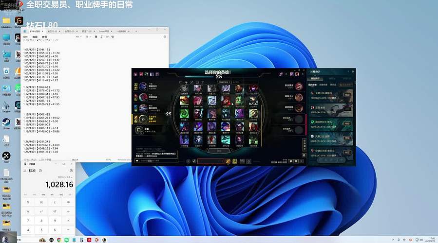Toggle Calculator keep-on-top mode icon

[x=40, y=171]
